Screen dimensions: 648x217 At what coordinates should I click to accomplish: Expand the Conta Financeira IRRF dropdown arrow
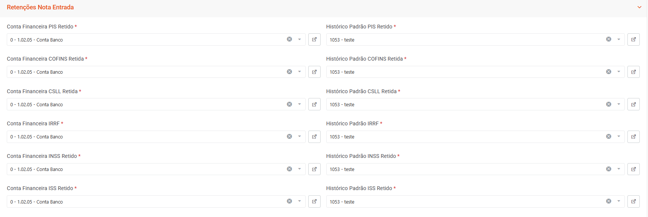299,137
